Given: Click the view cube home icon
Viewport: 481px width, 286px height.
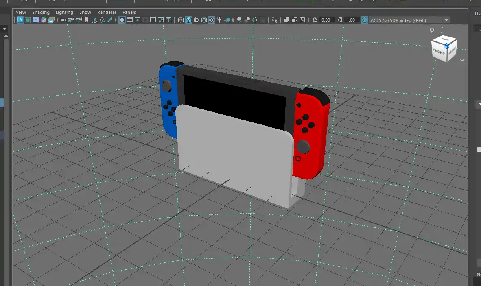Looking at the screenshot, I should pos(432,30).
